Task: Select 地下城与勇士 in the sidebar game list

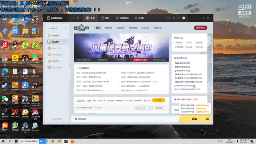Action: click(x=57, y=54)
